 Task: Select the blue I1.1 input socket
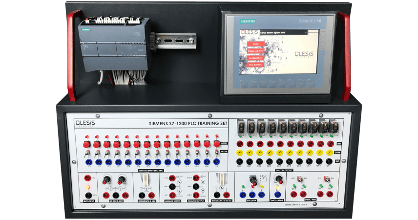click(177, 162)
